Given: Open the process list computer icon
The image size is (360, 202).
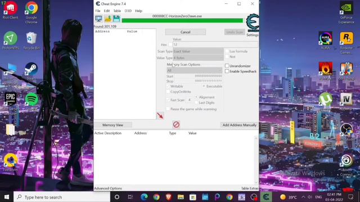Looking at the screenshot, I should point(98,19).
